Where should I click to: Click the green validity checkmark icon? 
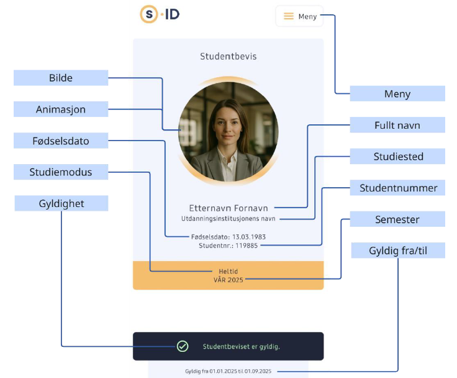183,346
